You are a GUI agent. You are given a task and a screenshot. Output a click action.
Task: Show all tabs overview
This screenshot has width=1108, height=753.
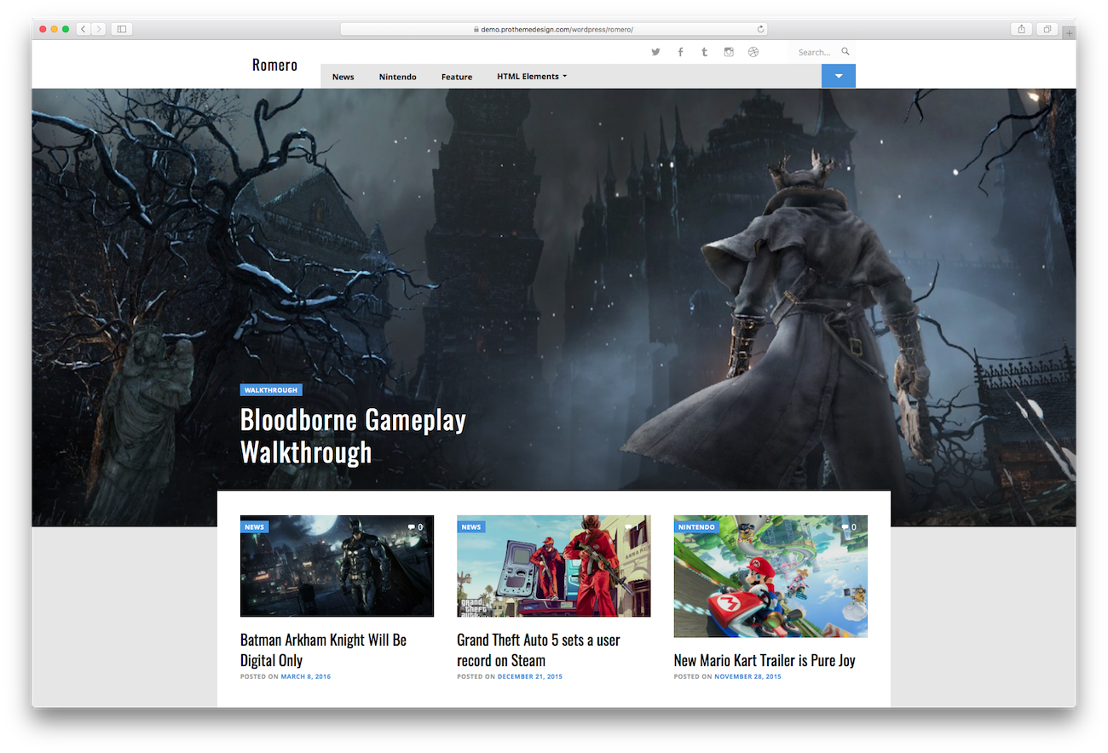[1047, 29]
